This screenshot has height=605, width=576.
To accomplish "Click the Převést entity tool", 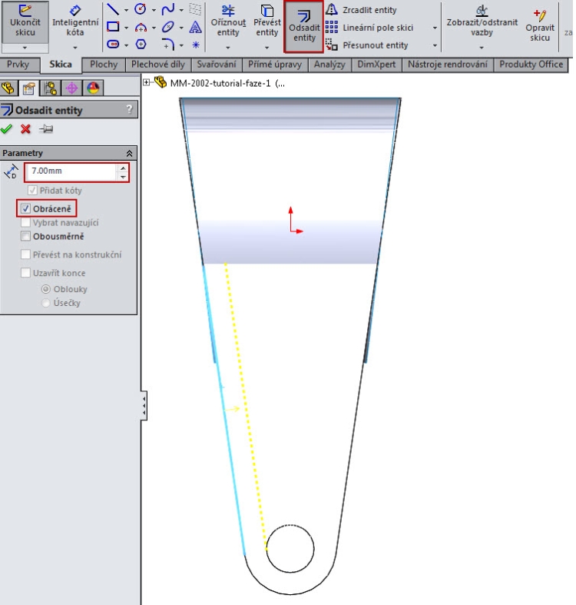I will pos(266,22).
